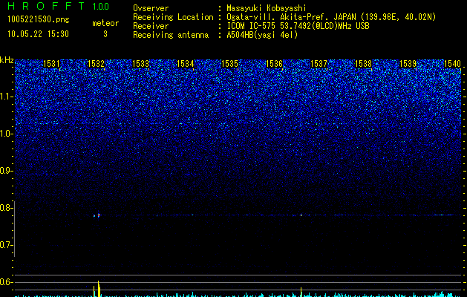
Task: Click the 1532 time marker
Action: pos(97,64)
